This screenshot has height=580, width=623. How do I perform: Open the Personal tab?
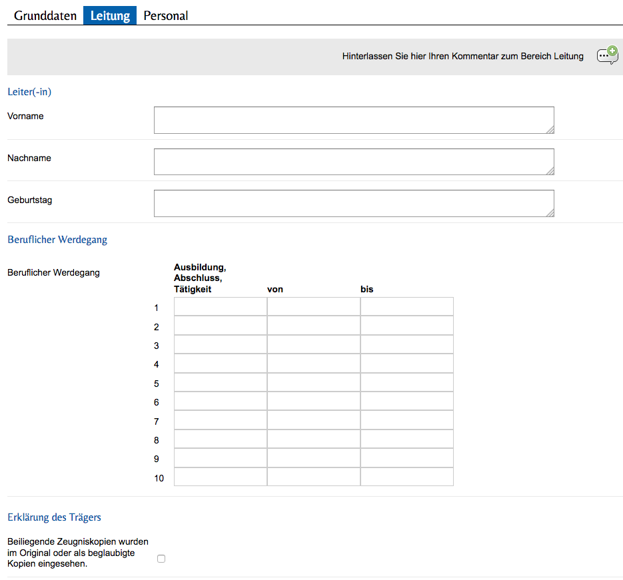(166, 15)
